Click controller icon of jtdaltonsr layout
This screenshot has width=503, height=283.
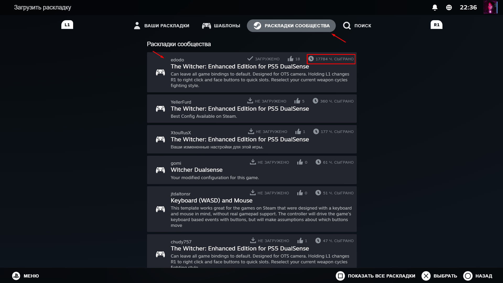click(160, 209)
